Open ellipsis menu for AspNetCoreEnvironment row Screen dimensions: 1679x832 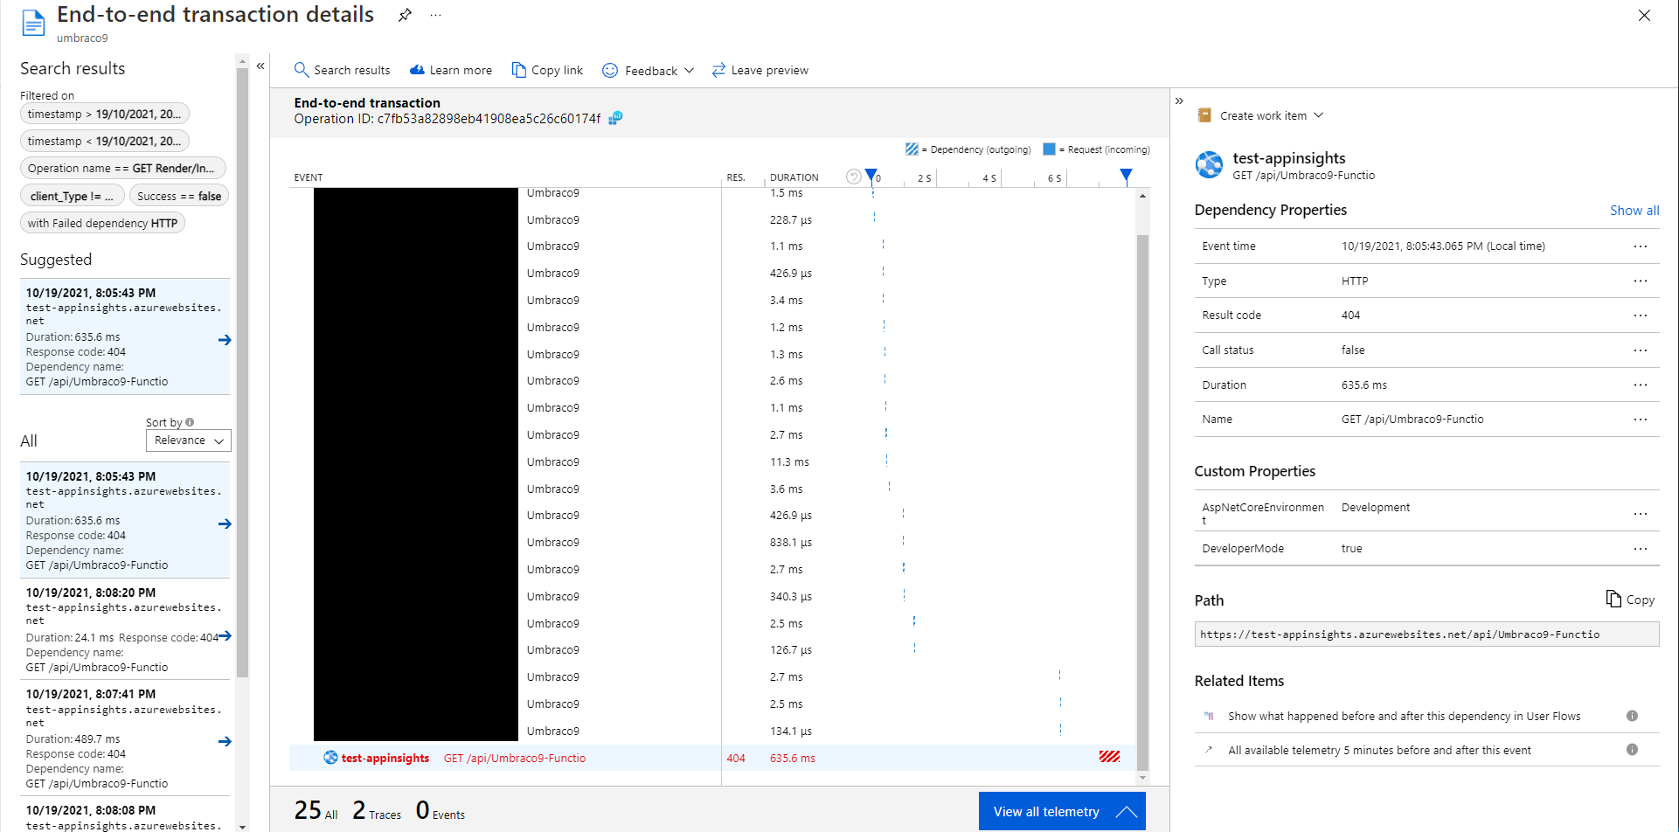(x=1640, y=514)
